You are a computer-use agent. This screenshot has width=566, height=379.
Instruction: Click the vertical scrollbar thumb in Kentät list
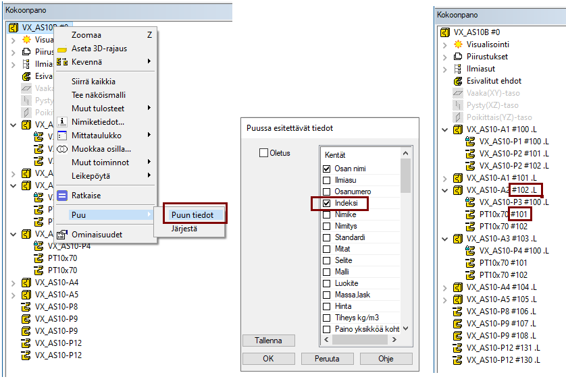(406, 176)
